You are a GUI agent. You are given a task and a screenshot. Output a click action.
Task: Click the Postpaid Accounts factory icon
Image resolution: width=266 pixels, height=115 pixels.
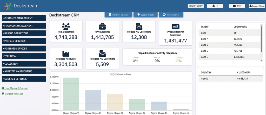(66, 53)
